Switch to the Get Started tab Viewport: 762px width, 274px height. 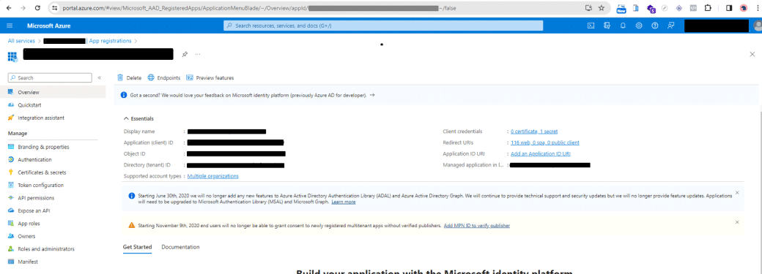tap(137, 247)
